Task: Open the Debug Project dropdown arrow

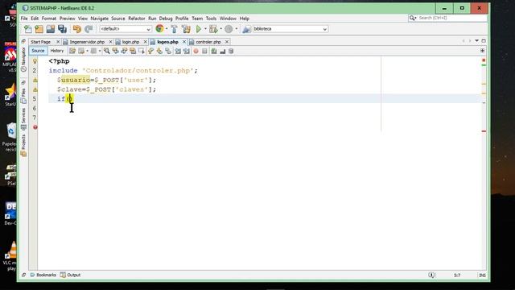Action: tap(220, 29)
